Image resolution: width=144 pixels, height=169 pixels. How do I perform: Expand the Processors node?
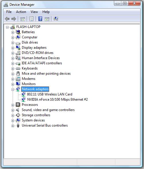point(13,105)
